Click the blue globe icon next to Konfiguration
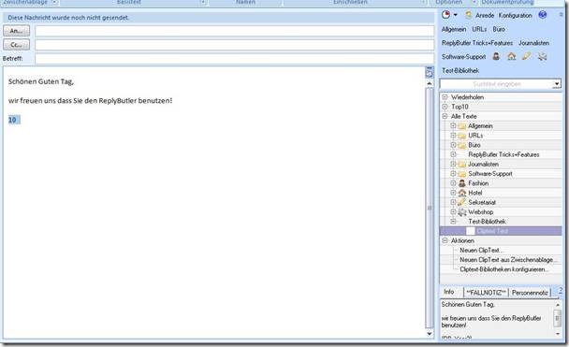Viewport: 569px width, 347px height. click(x=543, y=15)
